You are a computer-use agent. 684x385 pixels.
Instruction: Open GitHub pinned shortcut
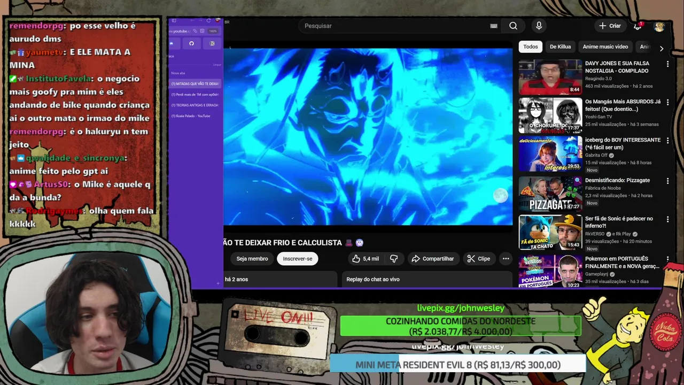191,43
